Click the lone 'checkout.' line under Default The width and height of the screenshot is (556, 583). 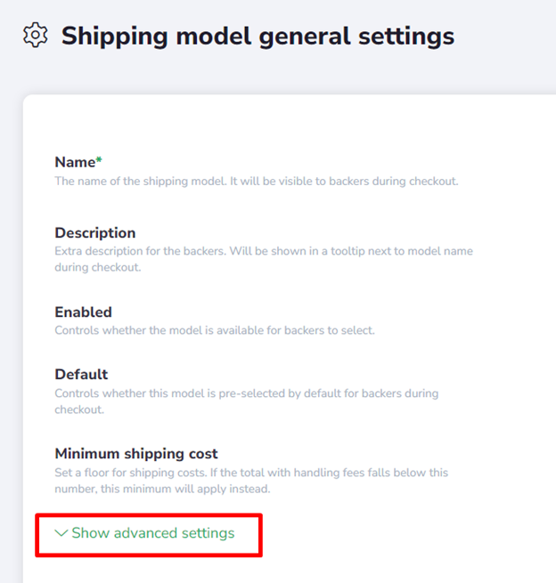click(80, 409)
